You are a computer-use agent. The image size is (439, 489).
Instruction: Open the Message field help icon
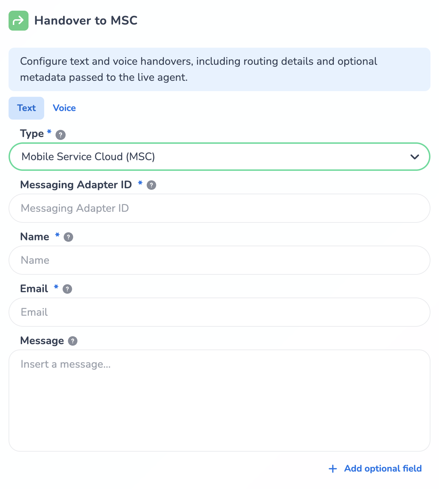pos(73,341)
